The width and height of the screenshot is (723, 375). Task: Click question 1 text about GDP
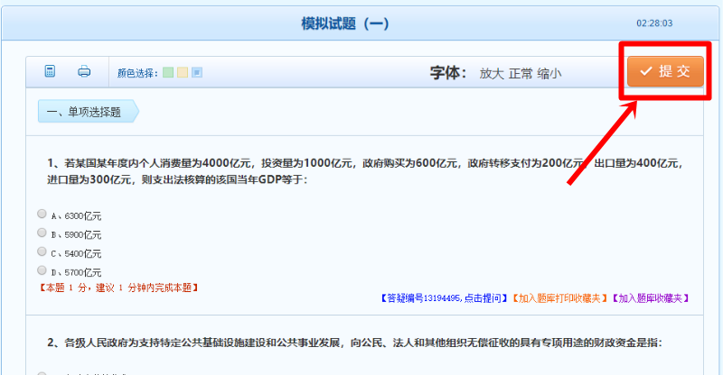(x=365, y=171)
